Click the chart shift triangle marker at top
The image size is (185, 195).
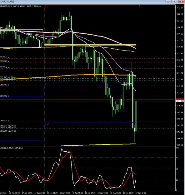139,5
